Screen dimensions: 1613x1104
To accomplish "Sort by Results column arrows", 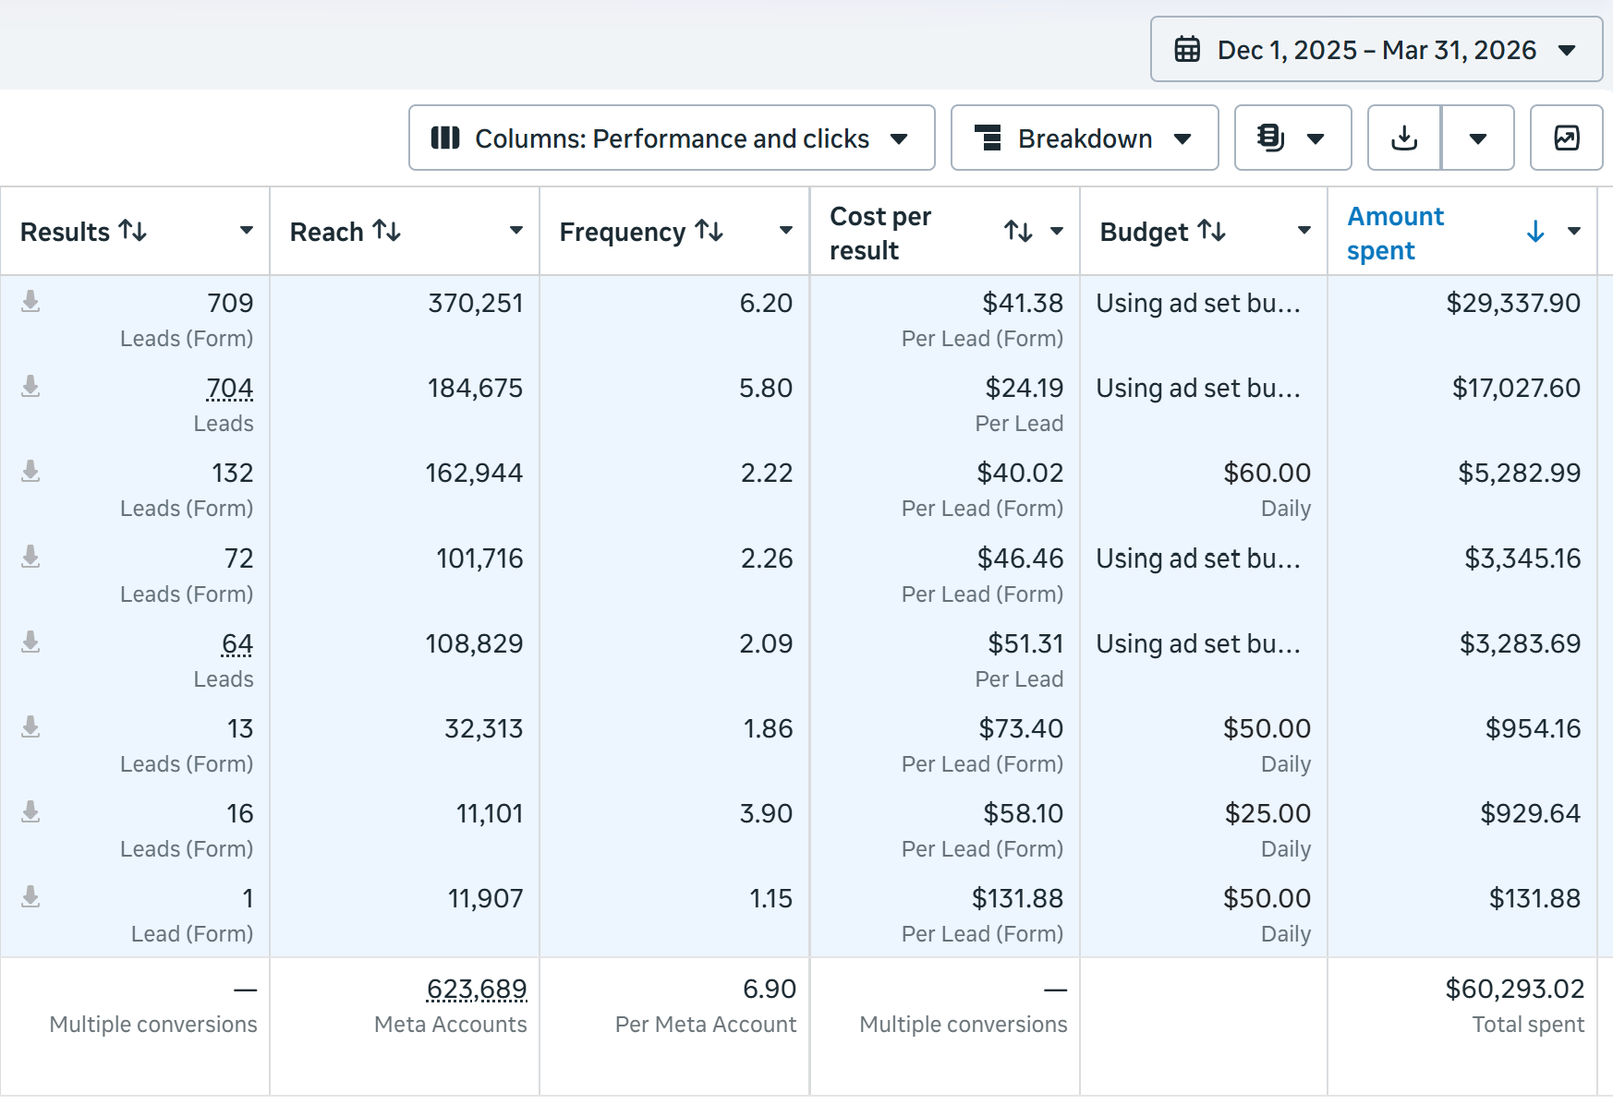I will tap(133, 231).
